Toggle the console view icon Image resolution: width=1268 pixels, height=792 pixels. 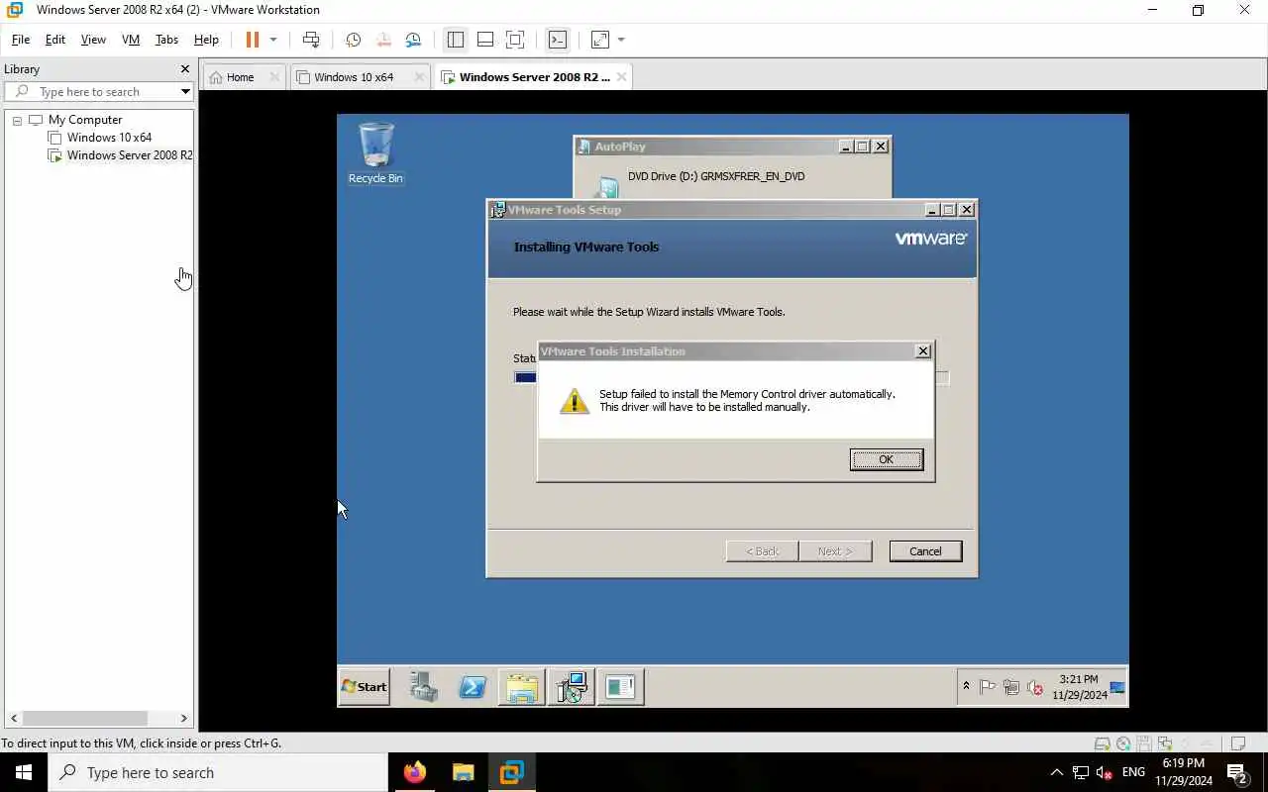[558, 40]
